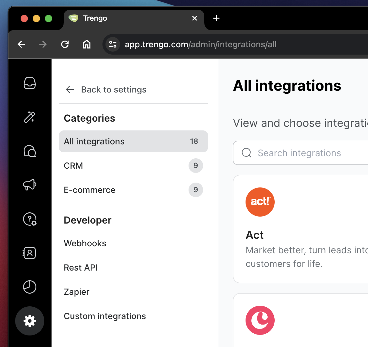This screenshot has height=347, width=368.
Task: Open the reports pie chart icon
Action: tap(30, 287)
